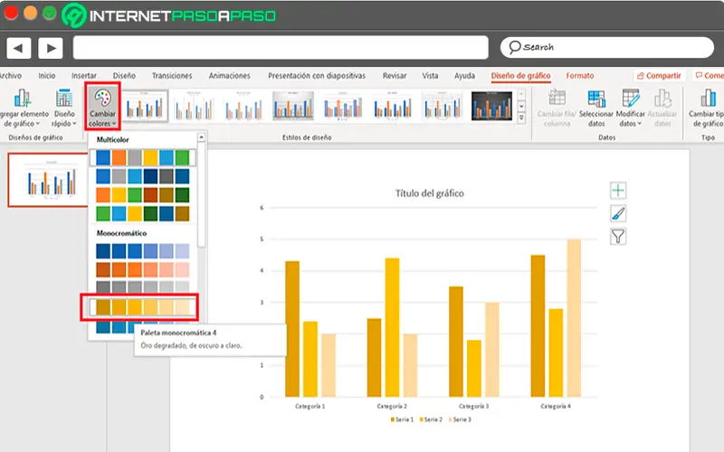Pick the second Multicolor palette row
Viewport: 724px width, 452px height.
pyautogui.click(x=143, y=176)
